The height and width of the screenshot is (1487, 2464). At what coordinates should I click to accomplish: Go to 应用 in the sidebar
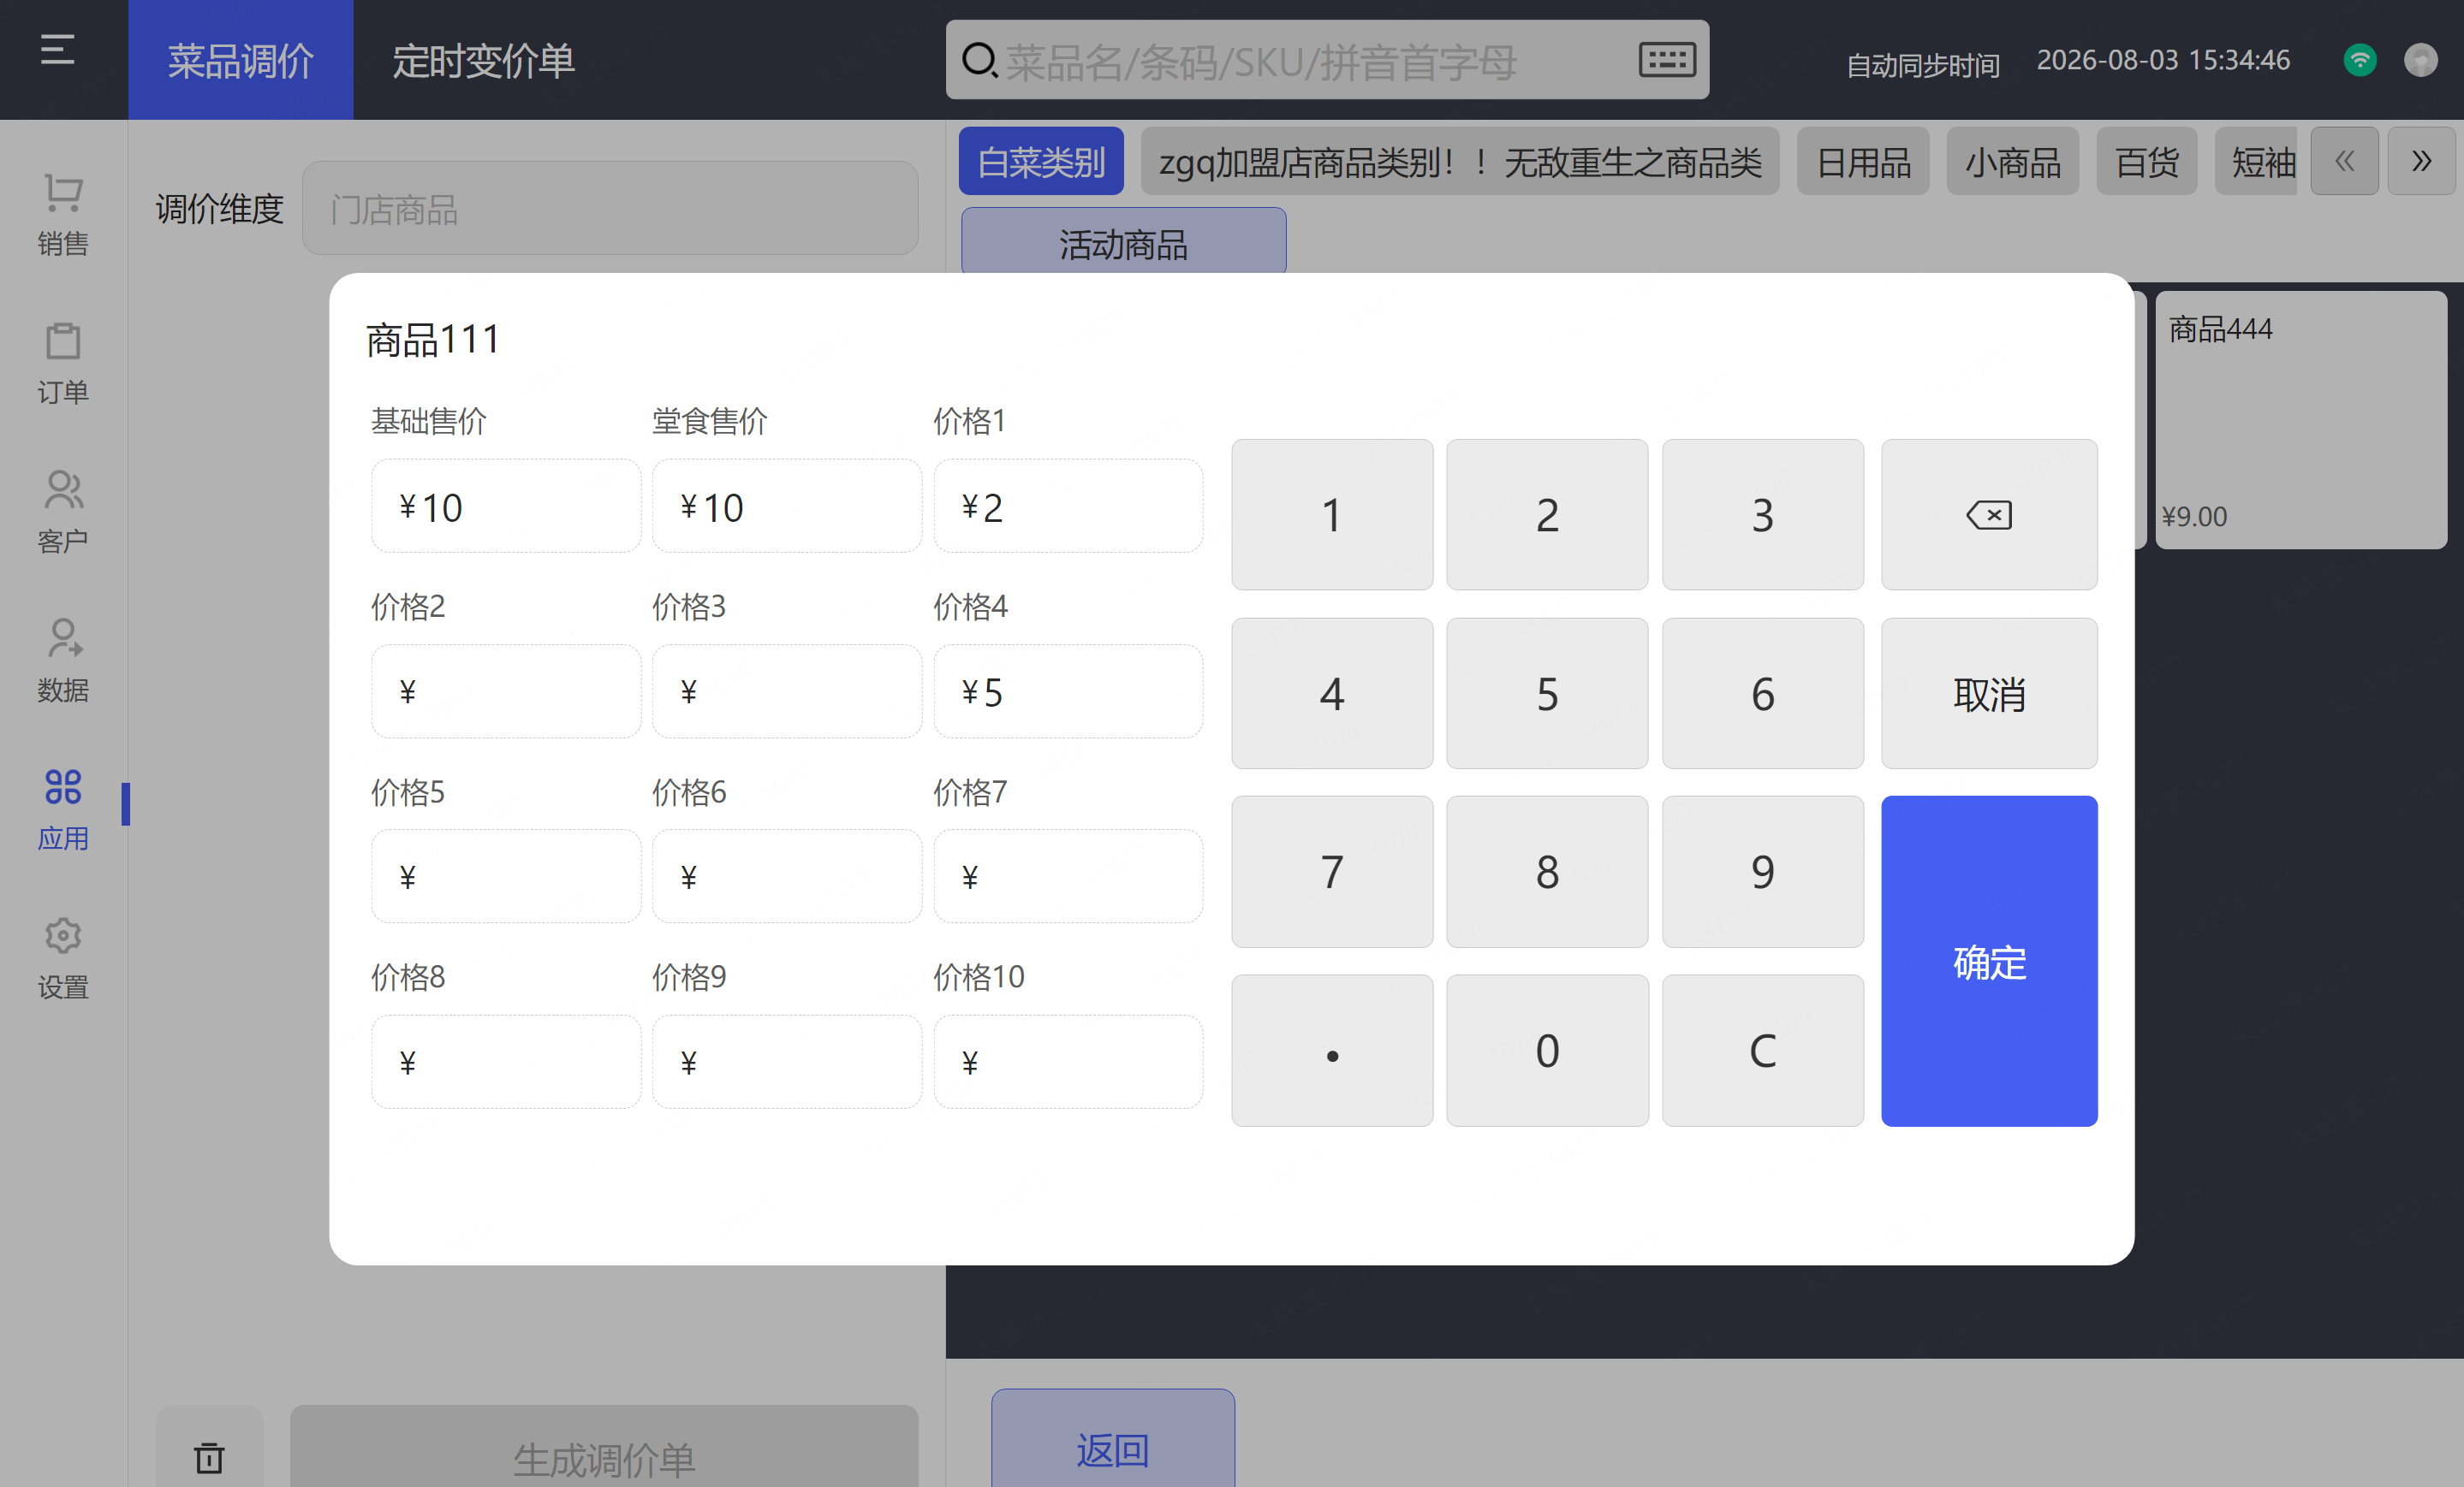pyautogui.click(x=63, y=810)
